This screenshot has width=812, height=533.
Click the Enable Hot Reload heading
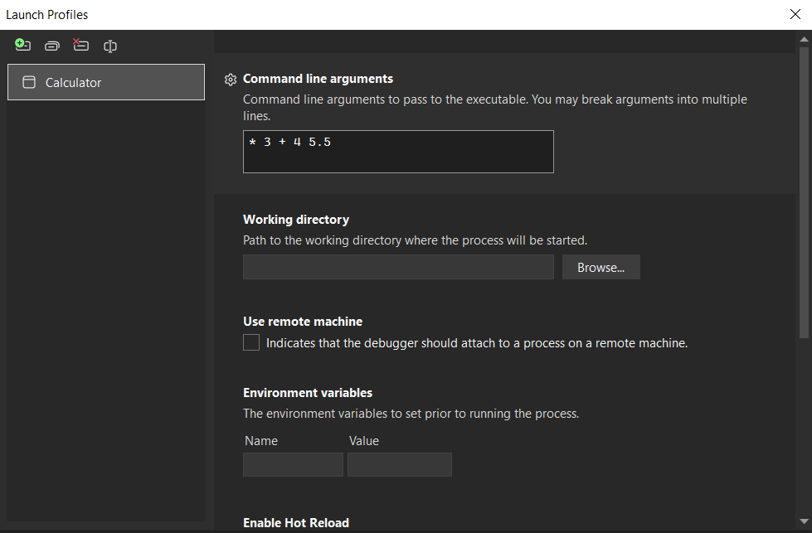coord(296,523)
